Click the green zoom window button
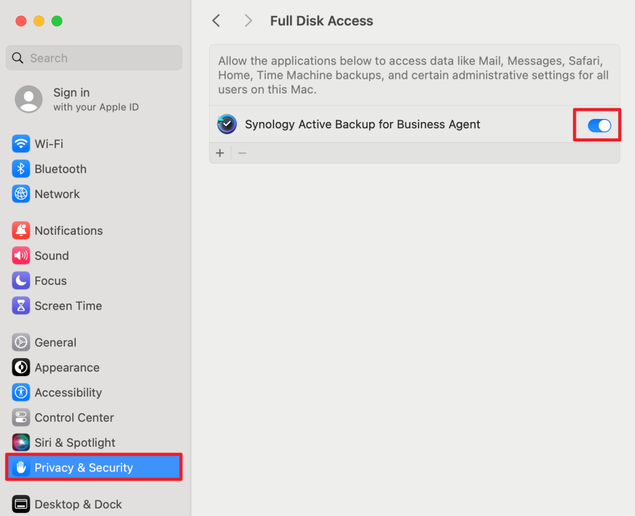Viewport: 635px width, 516px height. (57, 21)
